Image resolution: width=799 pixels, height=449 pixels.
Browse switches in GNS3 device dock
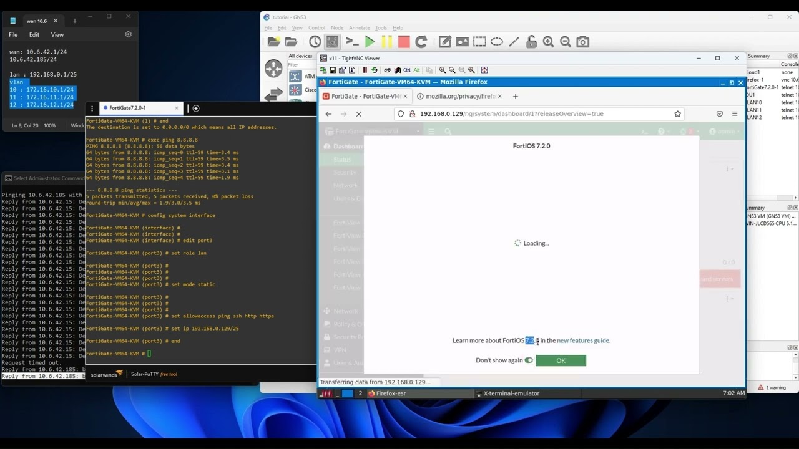(273, 95)
